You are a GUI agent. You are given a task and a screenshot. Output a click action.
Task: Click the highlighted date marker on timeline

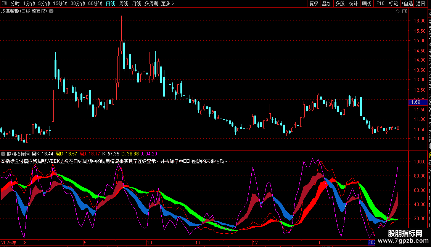click(371, 242)
